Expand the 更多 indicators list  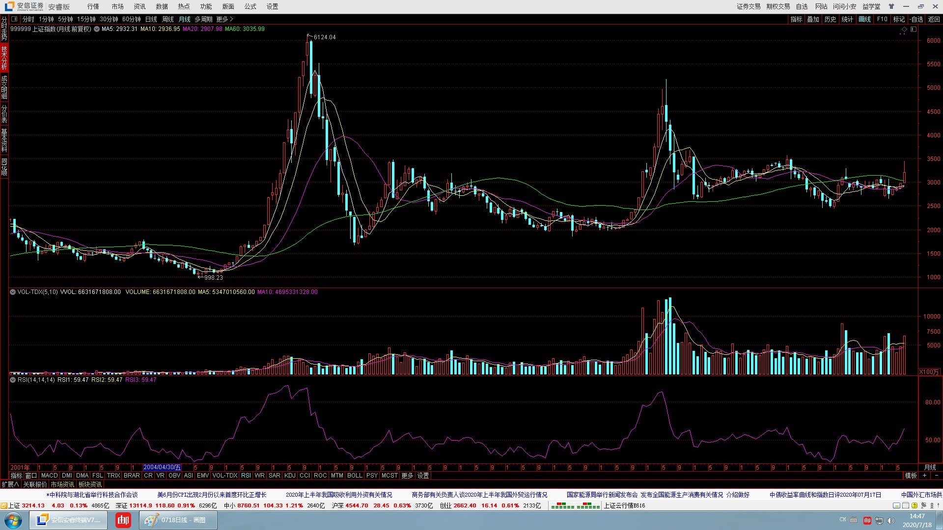(x=407, y=476)
